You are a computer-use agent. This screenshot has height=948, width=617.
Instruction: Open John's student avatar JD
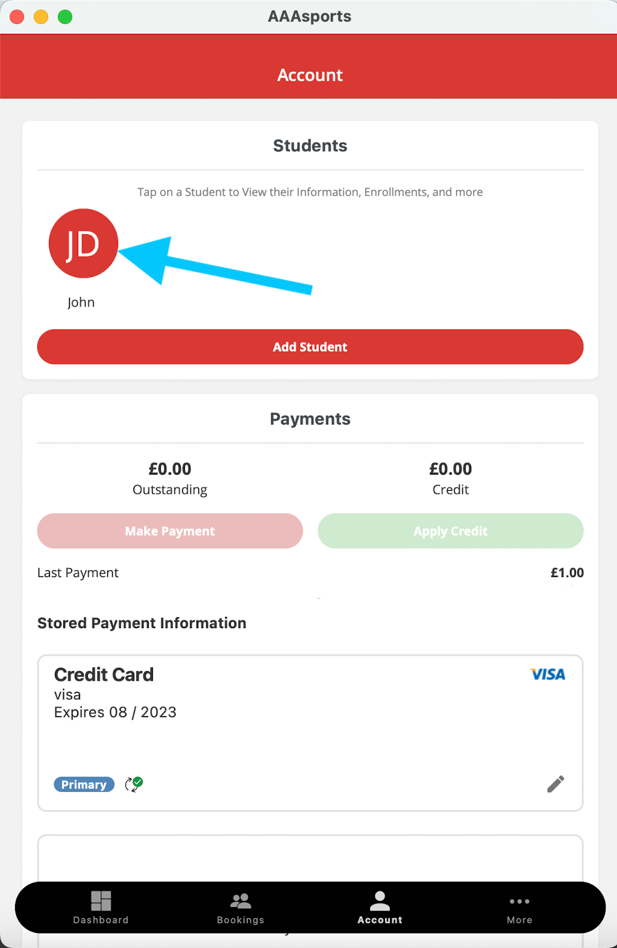tap(83, 243)
